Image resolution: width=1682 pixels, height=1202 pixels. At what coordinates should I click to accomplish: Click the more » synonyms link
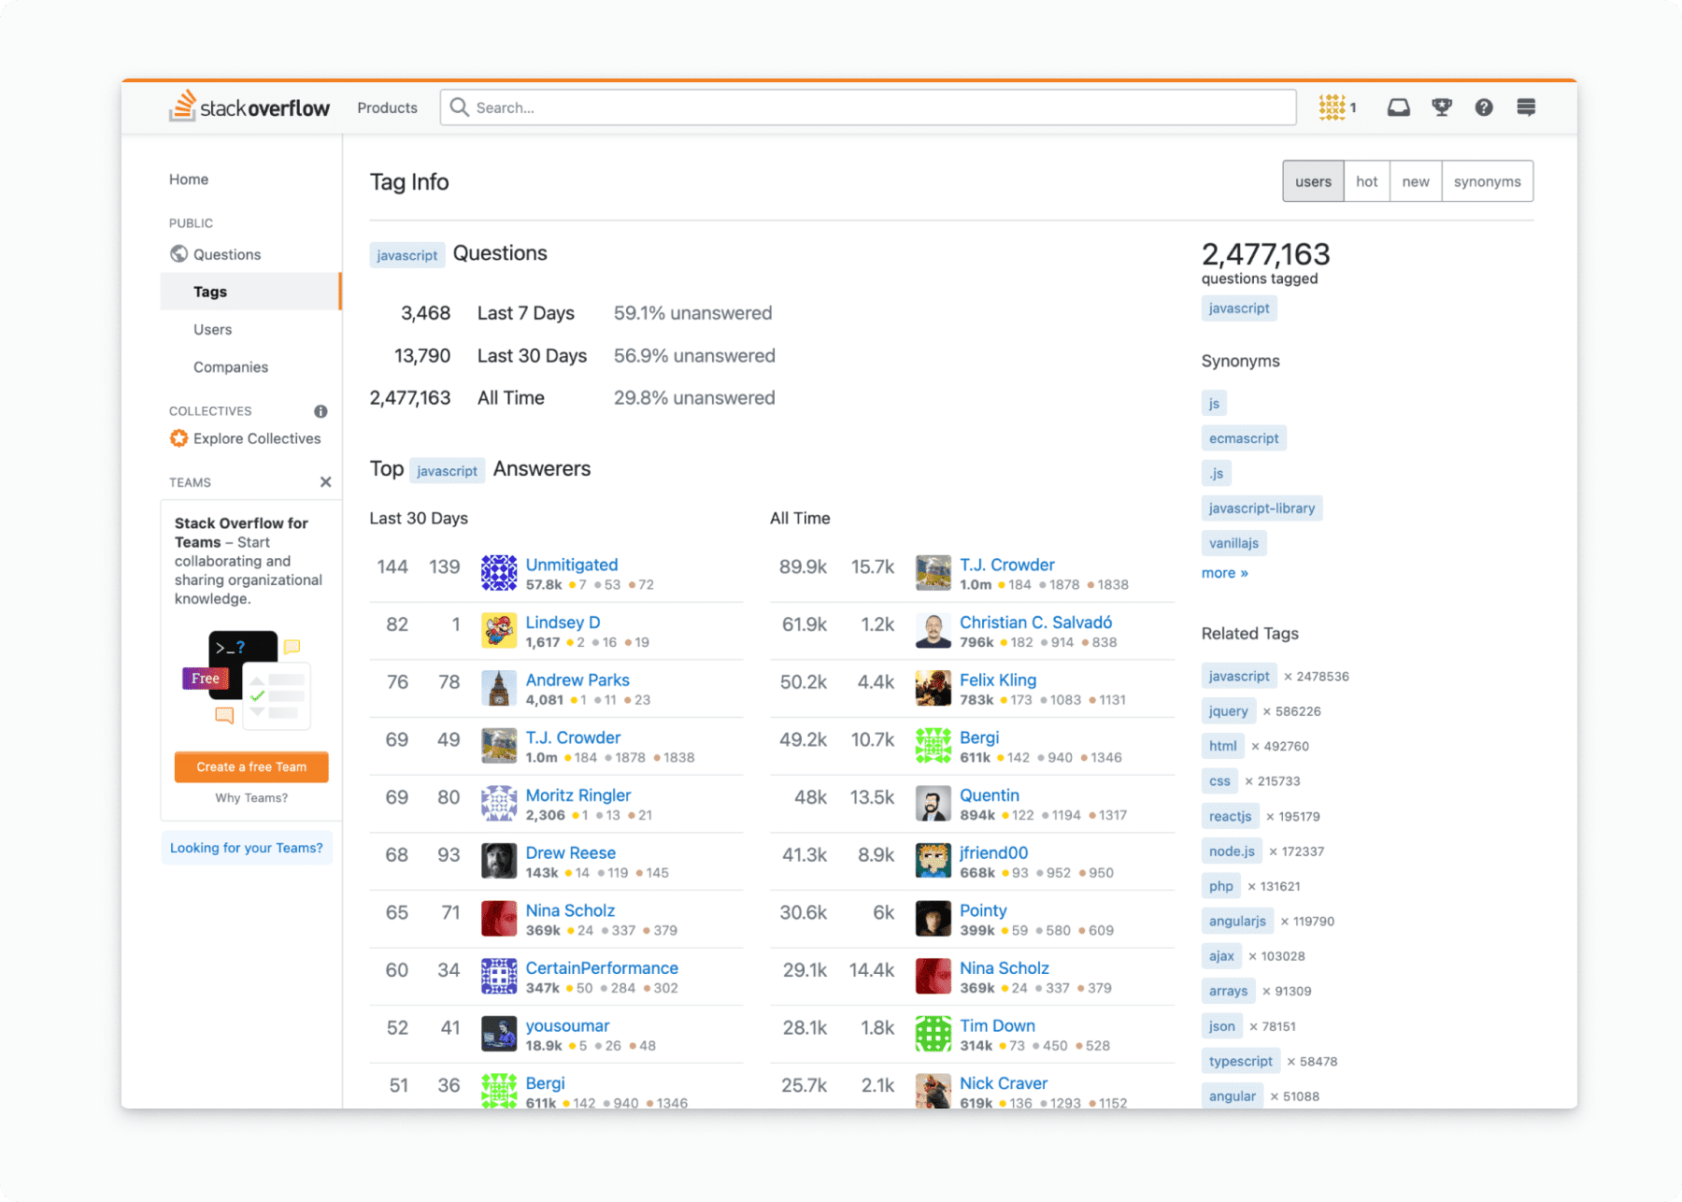click(x=1224, y=573)
